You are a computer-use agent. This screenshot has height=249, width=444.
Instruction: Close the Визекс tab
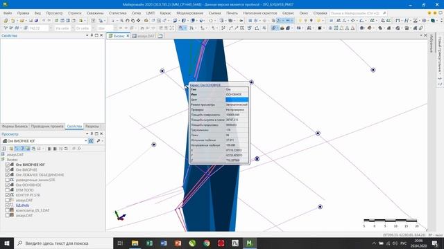[128, 36]
